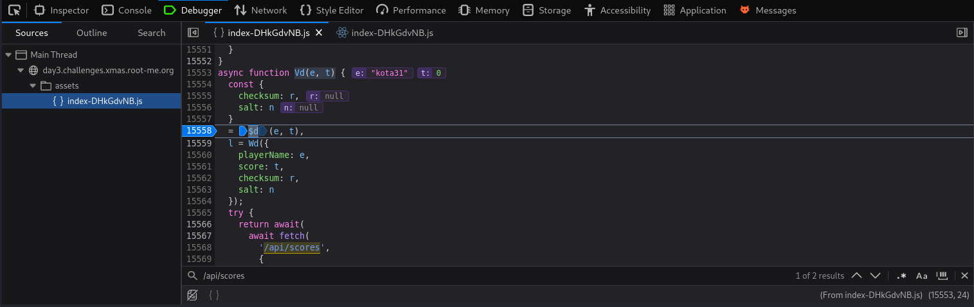Click the Wd call on line 15559
Screen dimensions: 974x307
click(x=254, y=143)
